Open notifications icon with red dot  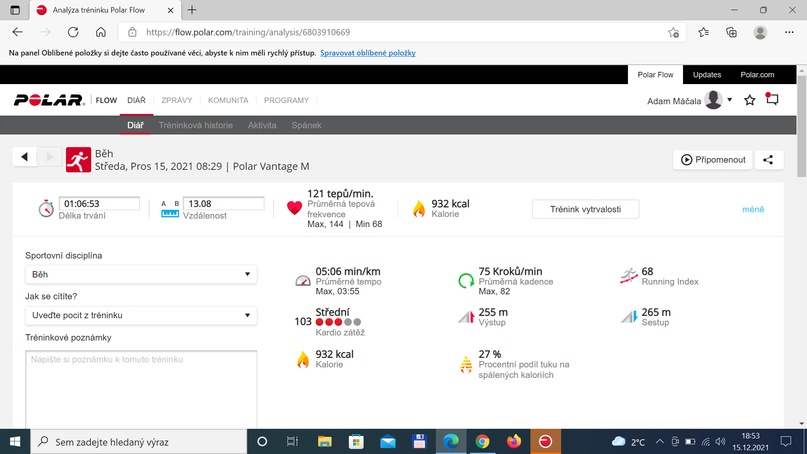coord(772,99)
